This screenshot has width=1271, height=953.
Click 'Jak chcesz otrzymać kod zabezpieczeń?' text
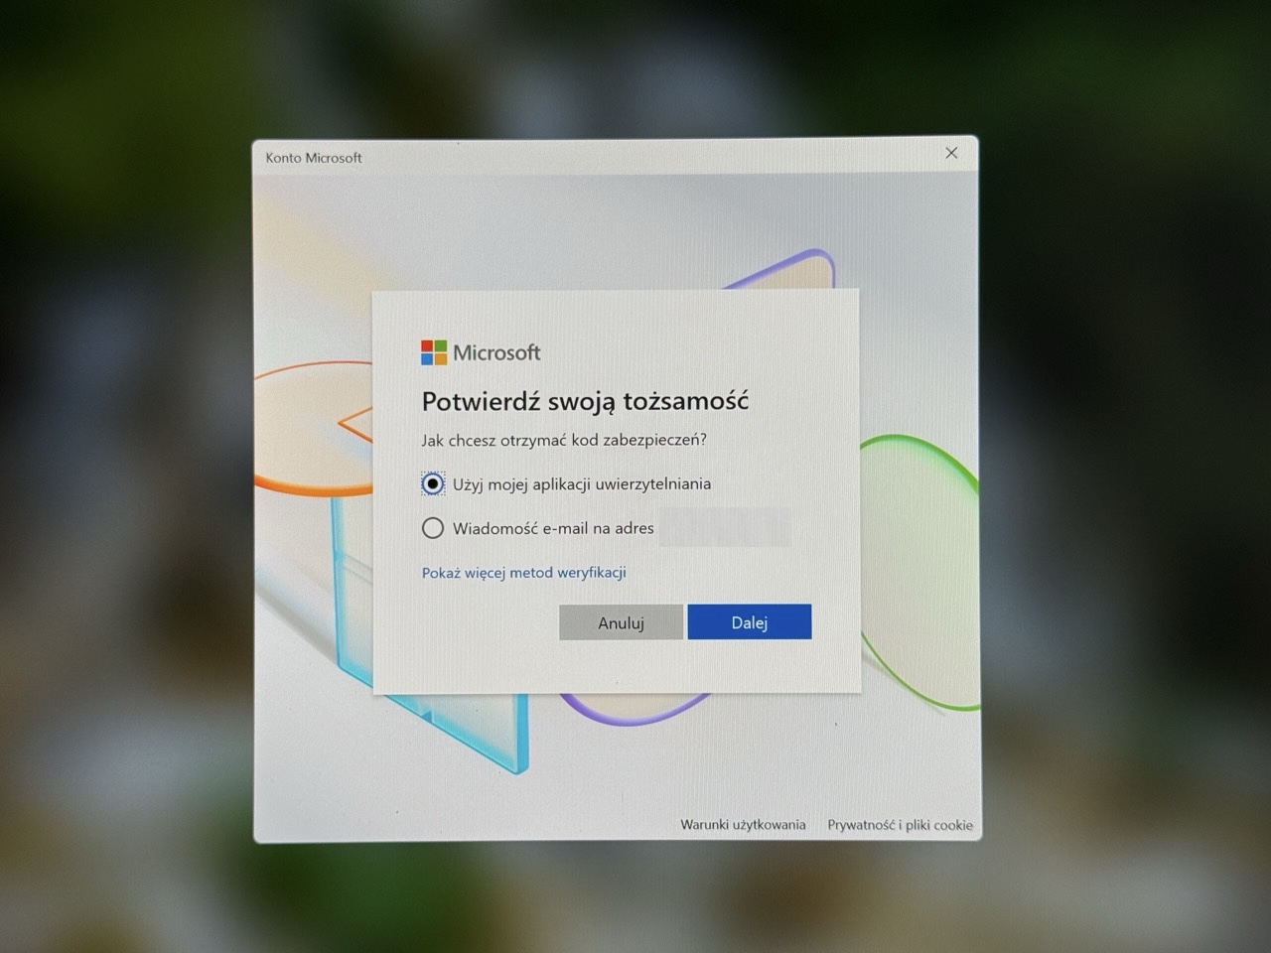pyautogui.click(x=564, y=440)
